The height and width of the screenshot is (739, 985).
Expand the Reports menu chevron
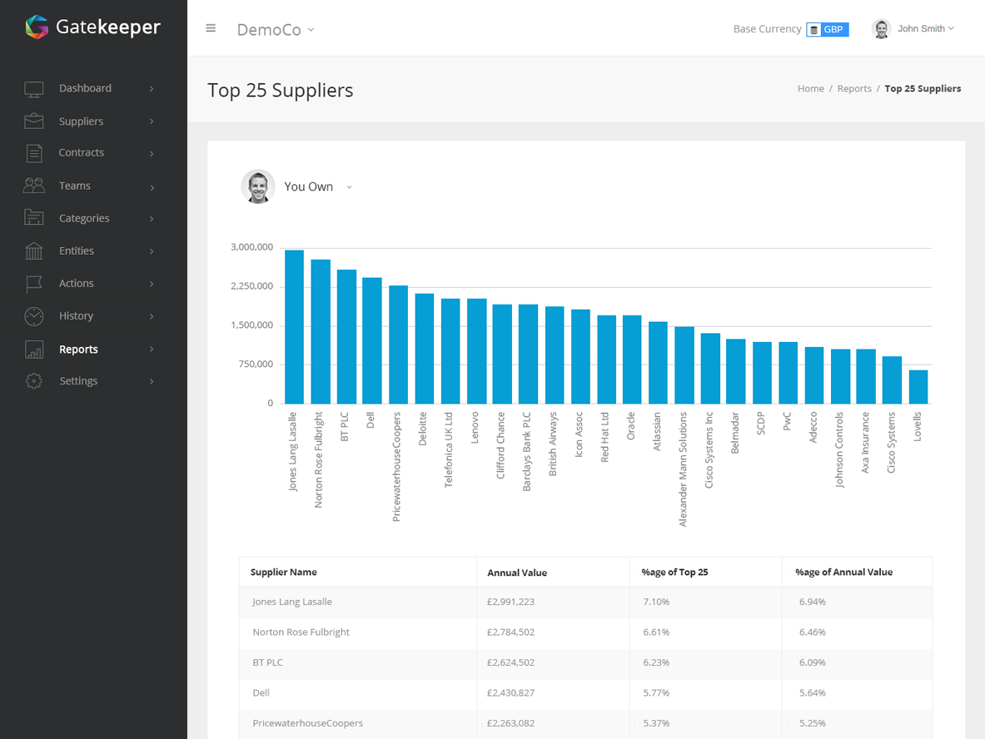click(x=152, y=350)
